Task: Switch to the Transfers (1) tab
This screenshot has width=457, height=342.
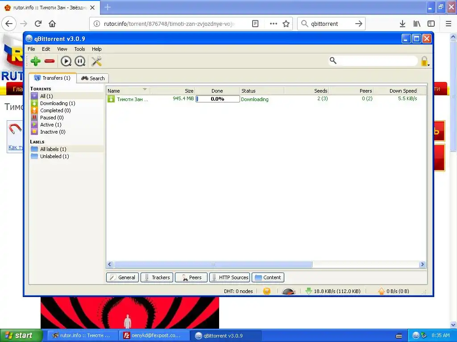Action: (x=53, y=78)
